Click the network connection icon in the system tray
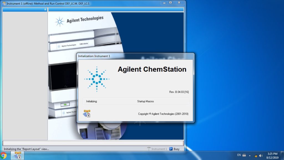The image size is (284, 160). [x=255, y=155]
